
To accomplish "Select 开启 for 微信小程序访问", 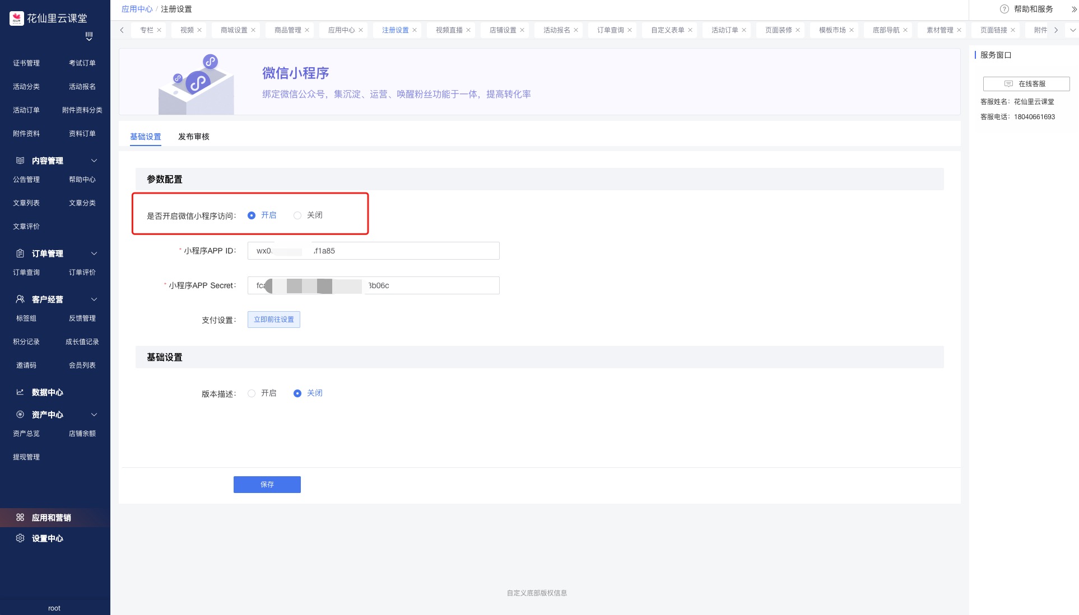I will click(252, 215).
